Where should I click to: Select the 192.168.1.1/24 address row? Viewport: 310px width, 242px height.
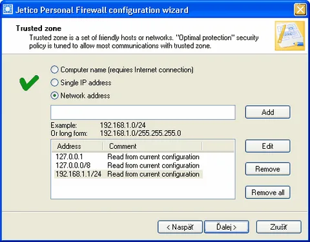129,174
